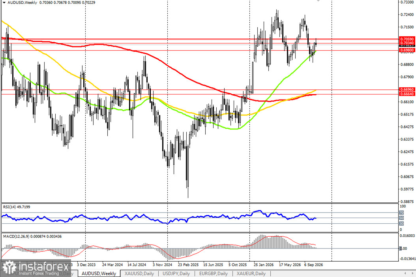This screenshot has width=416, height=277.
Task: Select the 0.70340 price level label
Action: coord(407,43)
